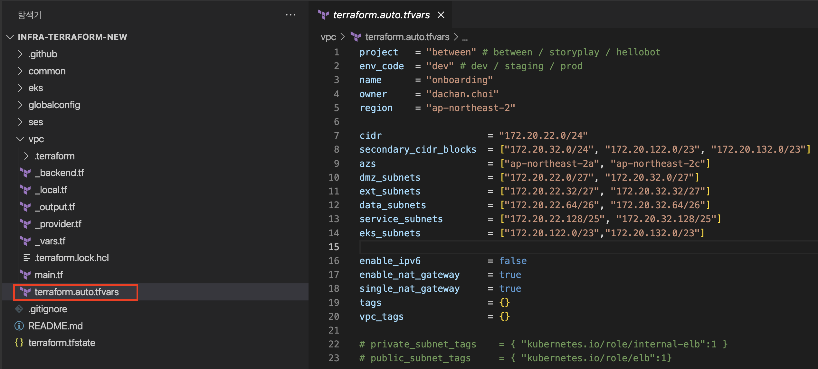Click the Terraform icon beside _provider.tf
818x369 pixels.
[25, 224]
